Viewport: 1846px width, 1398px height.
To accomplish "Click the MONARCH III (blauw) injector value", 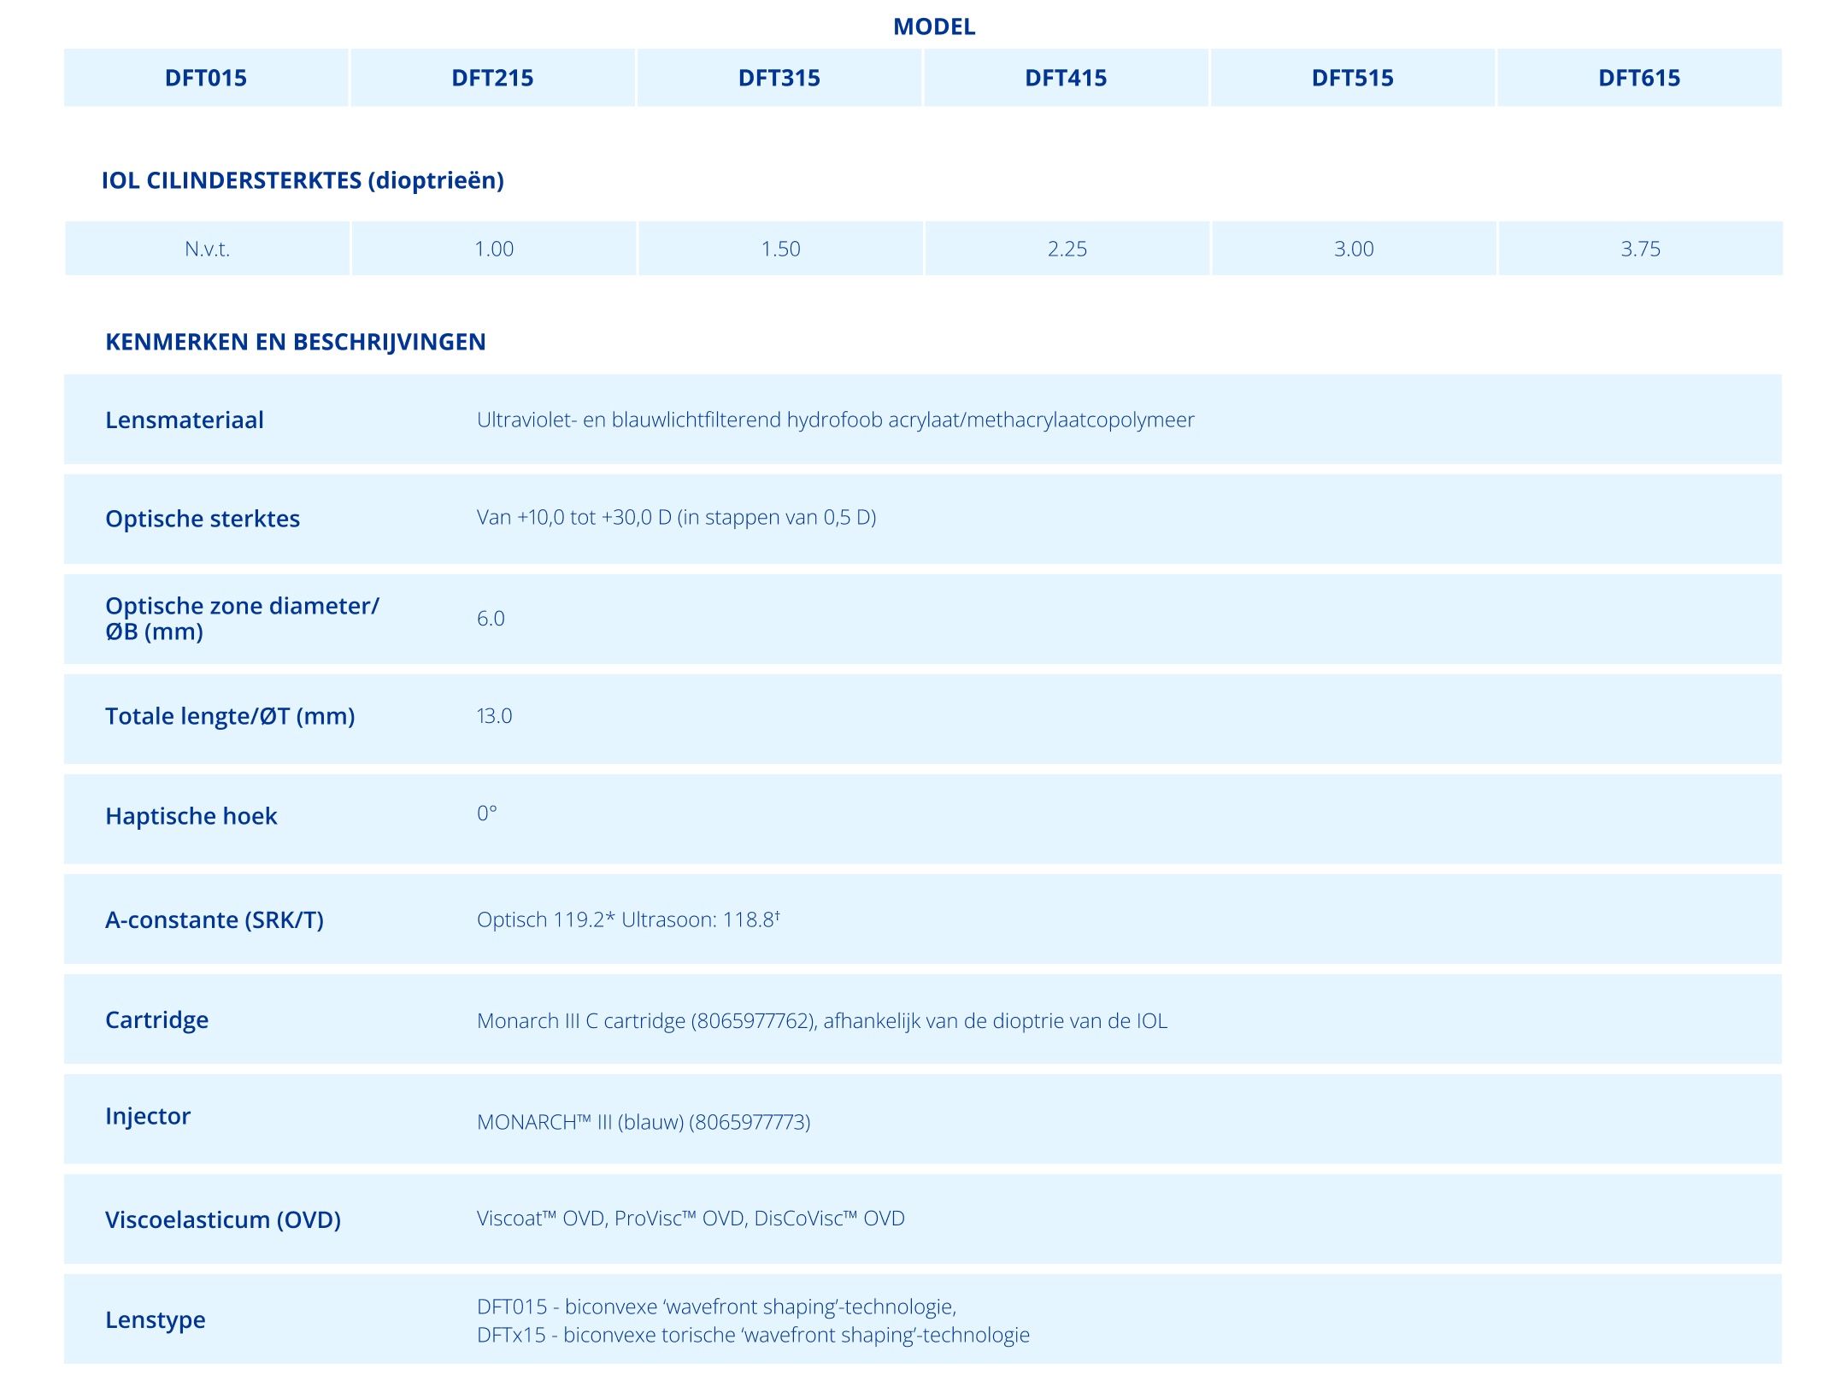I will pyautogui.click(x=644, y=1122).
